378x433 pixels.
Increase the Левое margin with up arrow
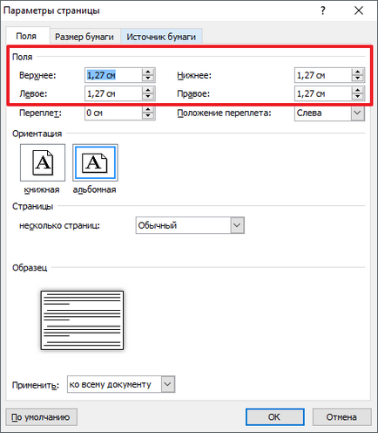pyautogui.click(x=148, y=90)
